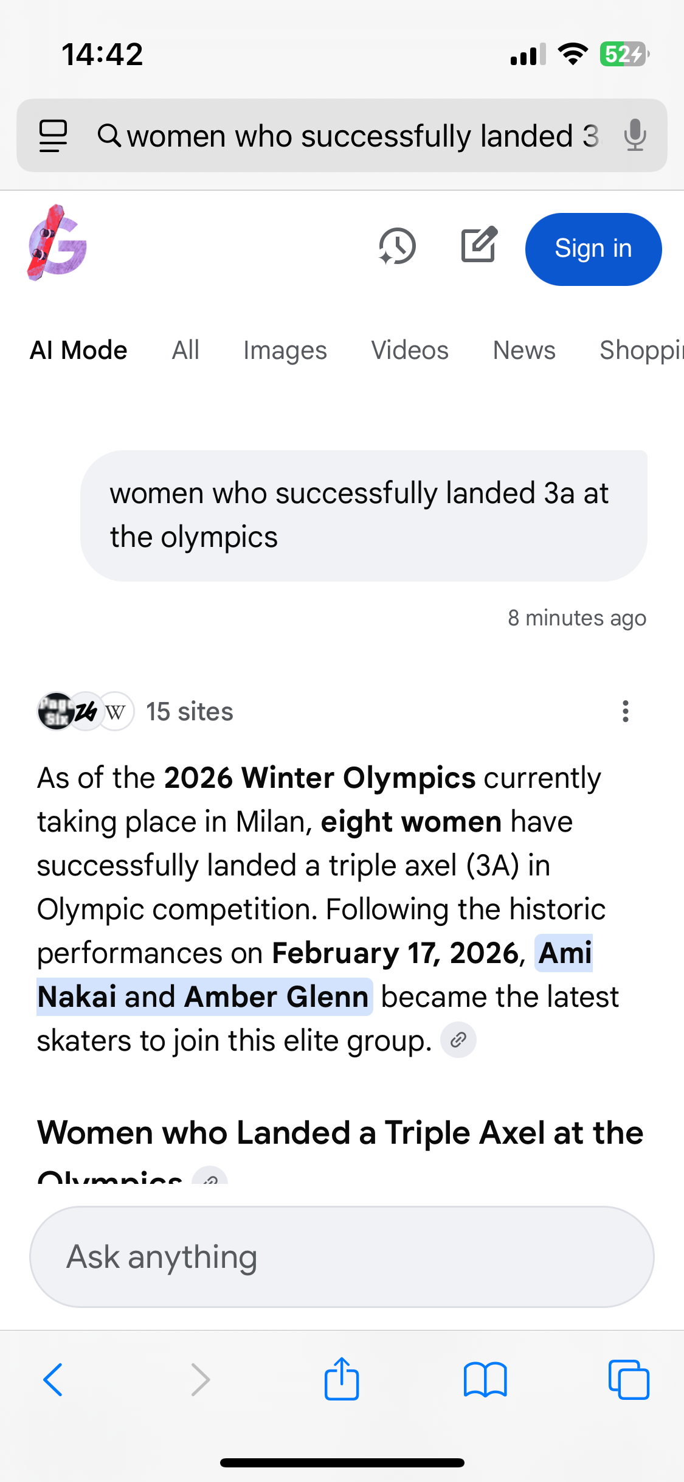Tap the Google Olympics doodle logo
Screen dimensions: 684x1482
57,243
